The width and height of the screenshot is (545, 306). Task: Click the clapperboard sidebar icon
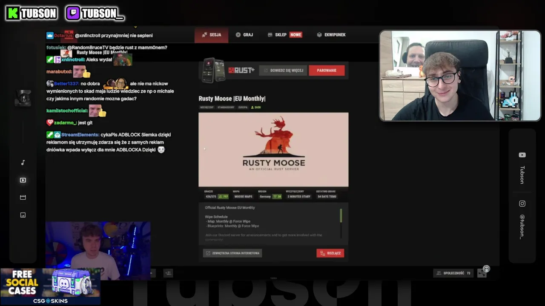[x=23, y=198]
